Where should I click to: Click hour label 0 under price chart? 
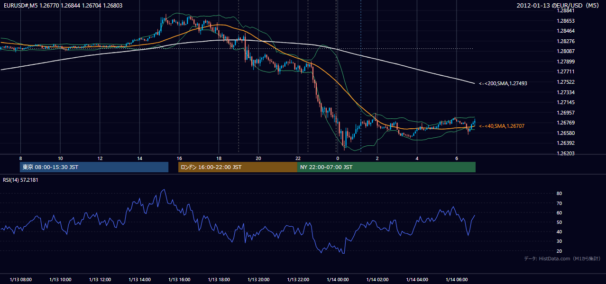pos(338,158)
